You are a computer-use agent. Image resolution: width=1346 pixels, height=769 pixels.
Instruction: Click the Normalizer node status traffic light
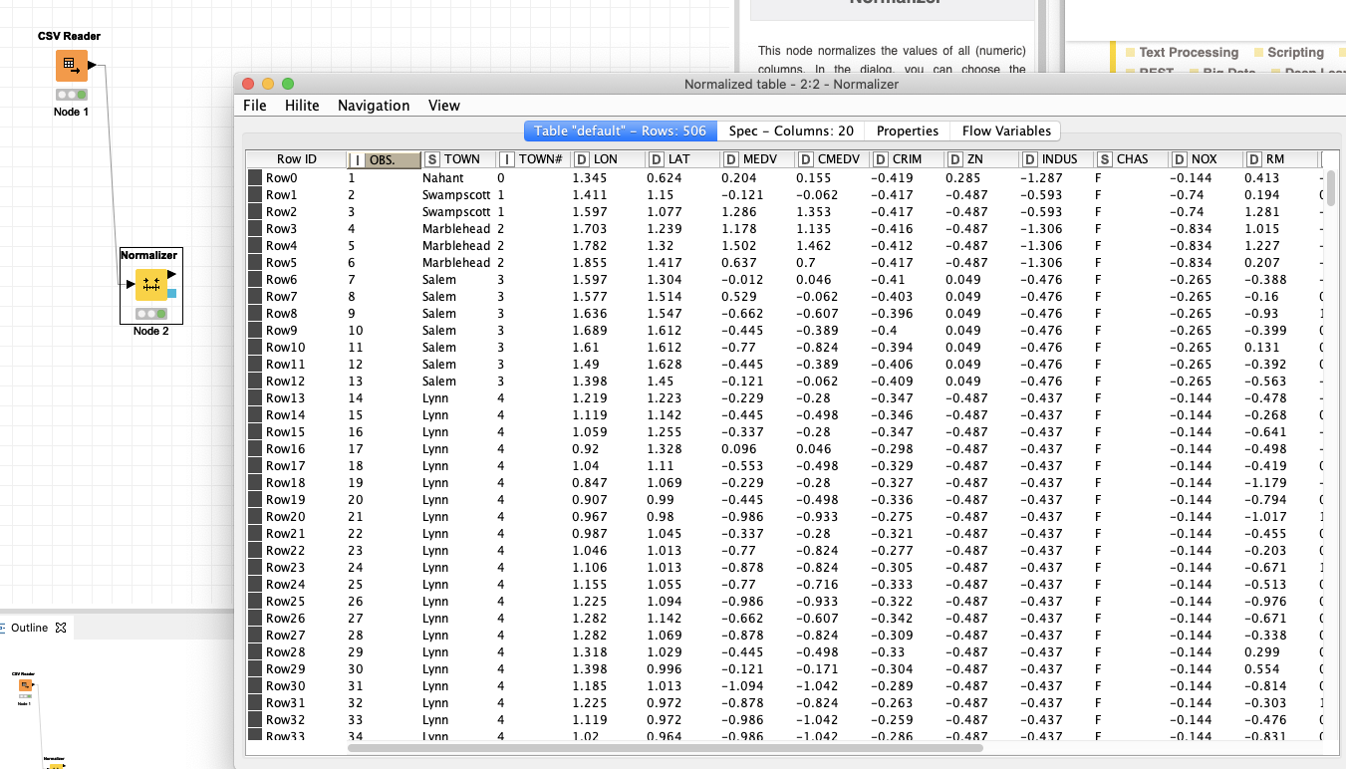pos(150,314)
